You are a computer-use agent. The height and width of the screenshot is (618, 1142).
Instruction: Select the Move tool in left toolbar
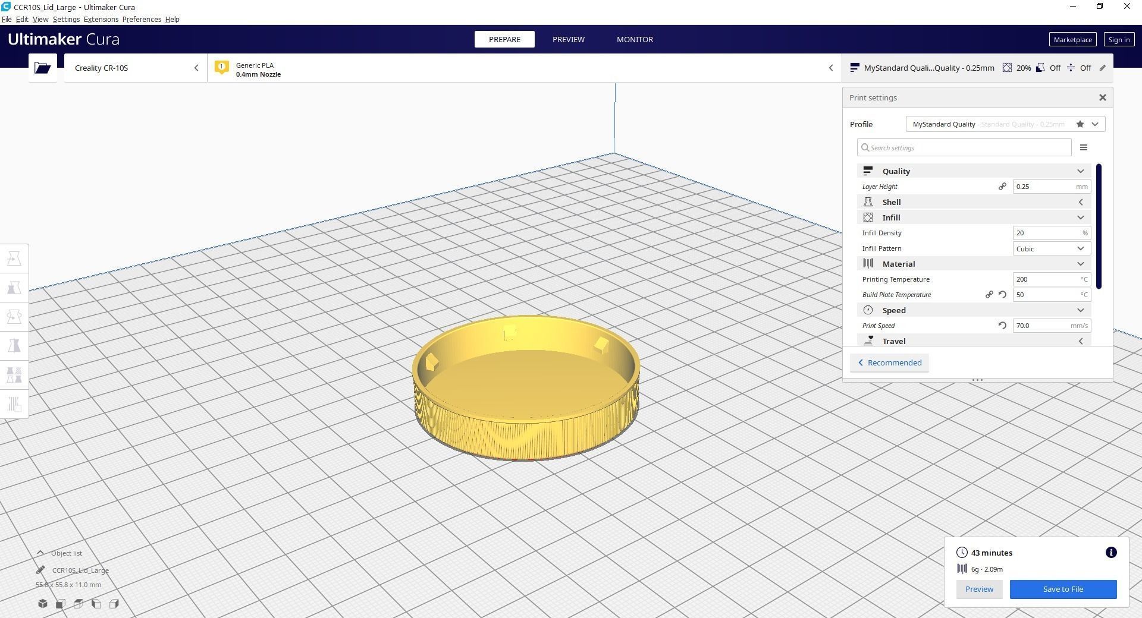point(14,258)
